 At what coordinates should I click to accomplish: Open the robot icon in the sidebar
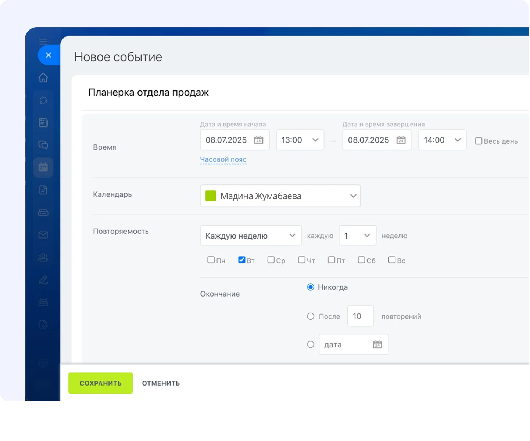(x=43, y=302)
